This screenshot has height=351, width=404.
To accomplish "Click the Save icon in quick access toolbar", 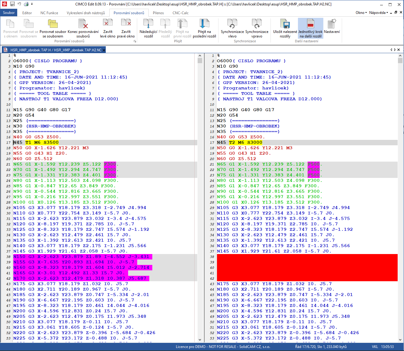I will [12, 4].
